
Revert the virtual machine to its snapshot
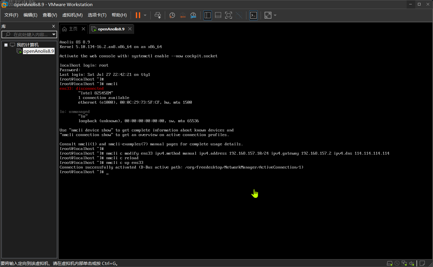pyautogui.click(x=183, y=15)
